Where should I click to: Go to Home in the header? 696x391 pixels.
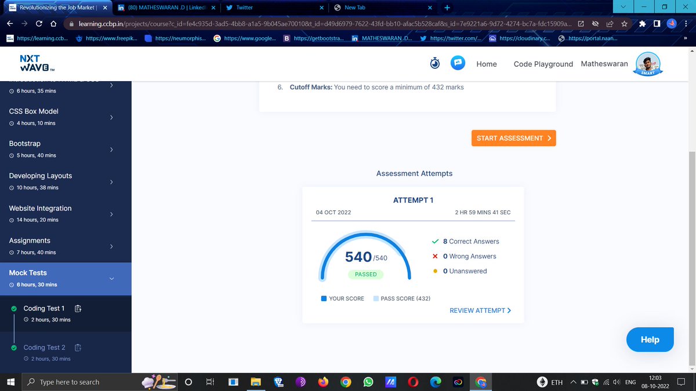(487, 64)
